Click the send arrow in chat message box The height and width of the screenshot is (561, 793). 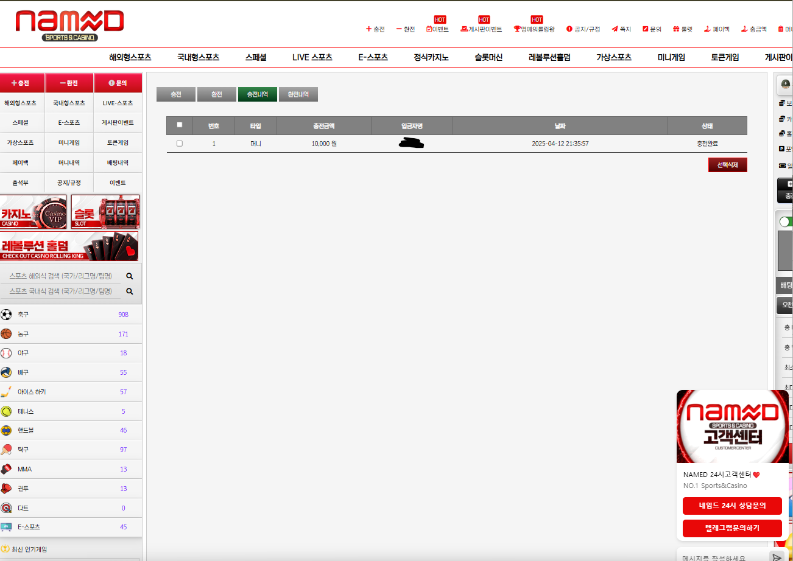click(x=775, y=557)
